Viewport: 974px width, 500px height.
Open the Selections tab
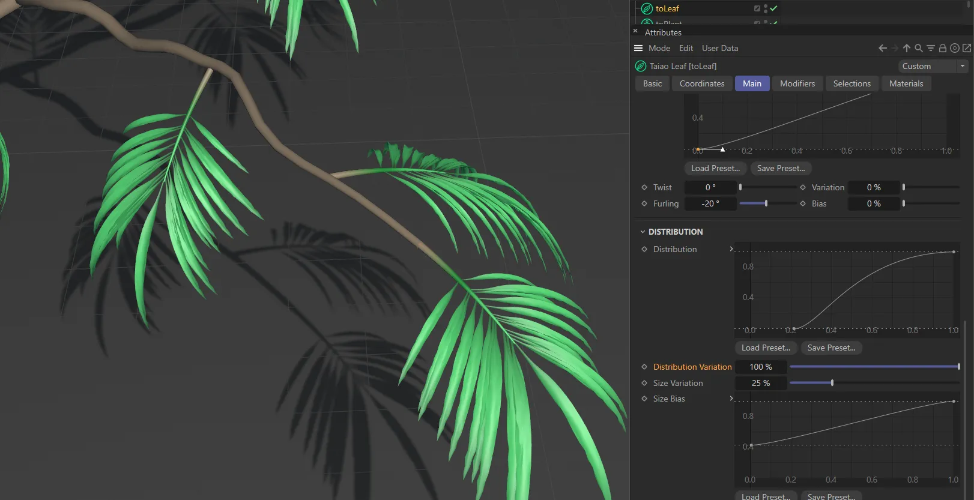coord(851,83)
